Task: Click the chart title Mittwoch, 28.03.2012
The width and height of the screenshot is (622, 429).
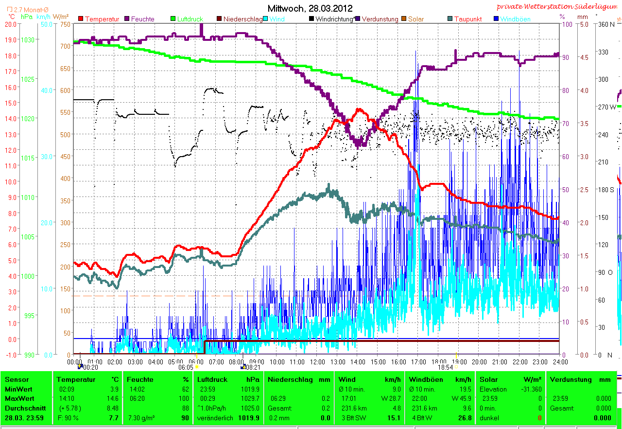Action: point(310,8)
